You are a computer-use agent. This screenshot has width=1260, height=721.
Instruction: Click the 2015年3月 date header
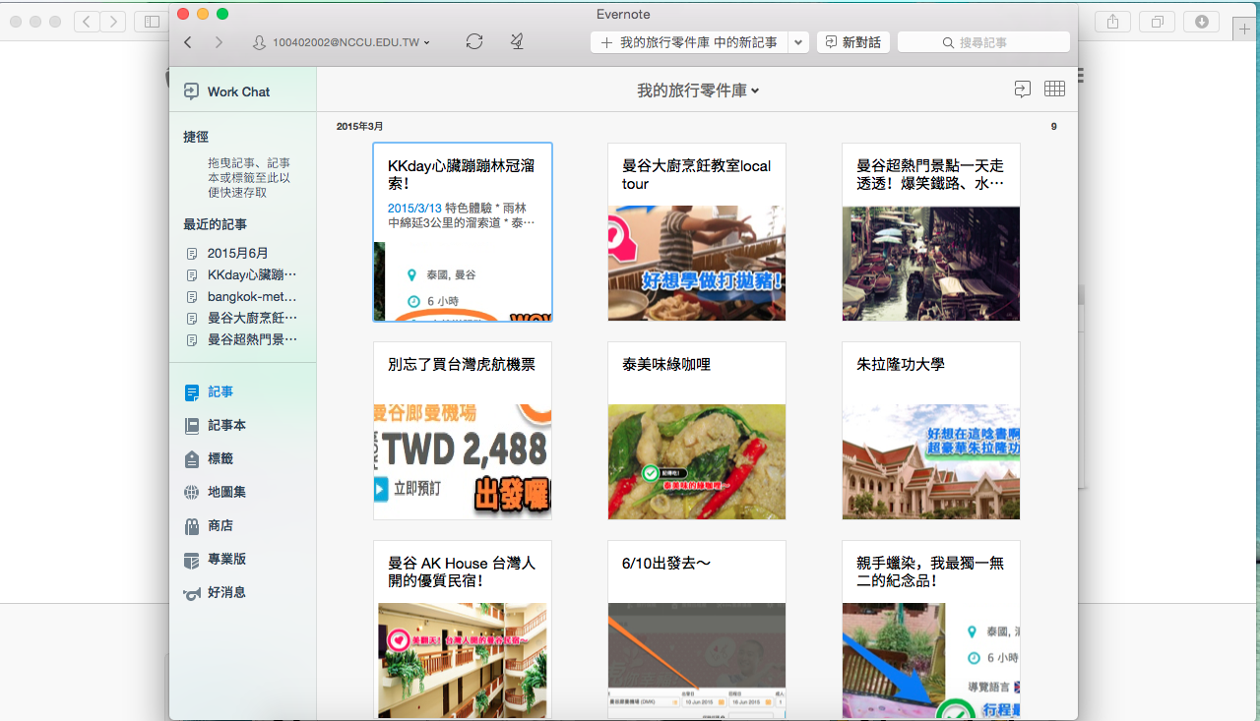[360, 127]
